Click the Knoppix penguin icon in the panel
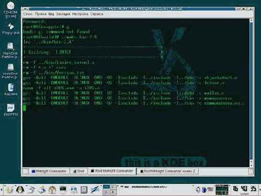Viewport: 261px width, 196px height. pyautogui.click(x=20, y=190)
